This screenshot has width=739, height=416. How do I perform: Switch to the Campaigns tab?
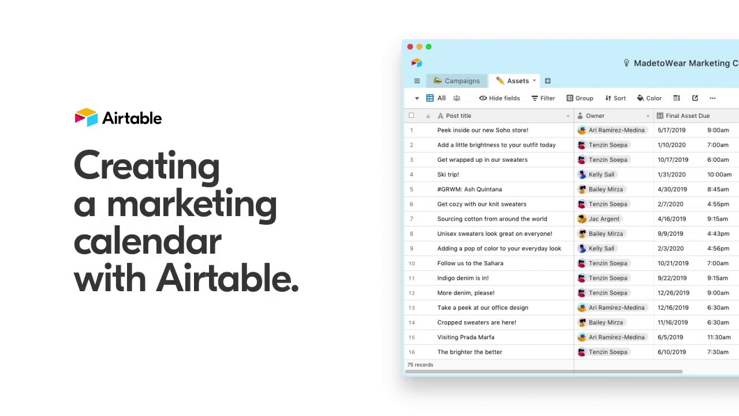tap(457, 81)
